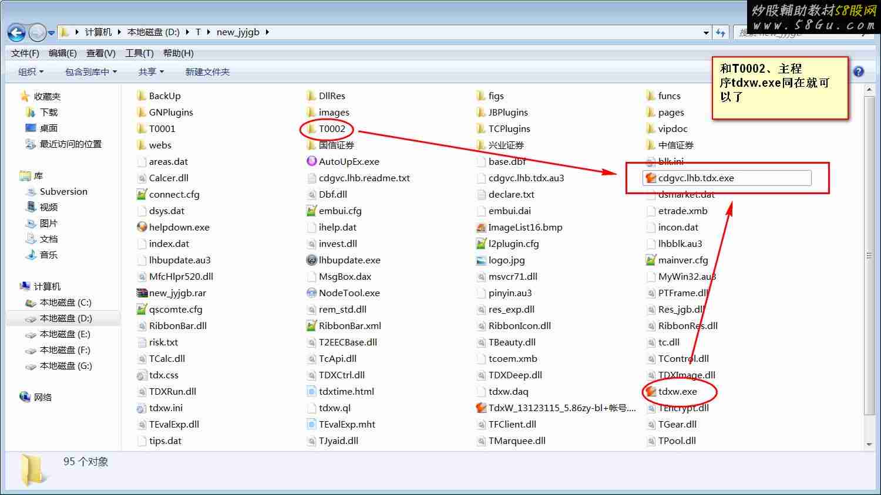Select the T0002 folder icon

[x=311, y=128]
